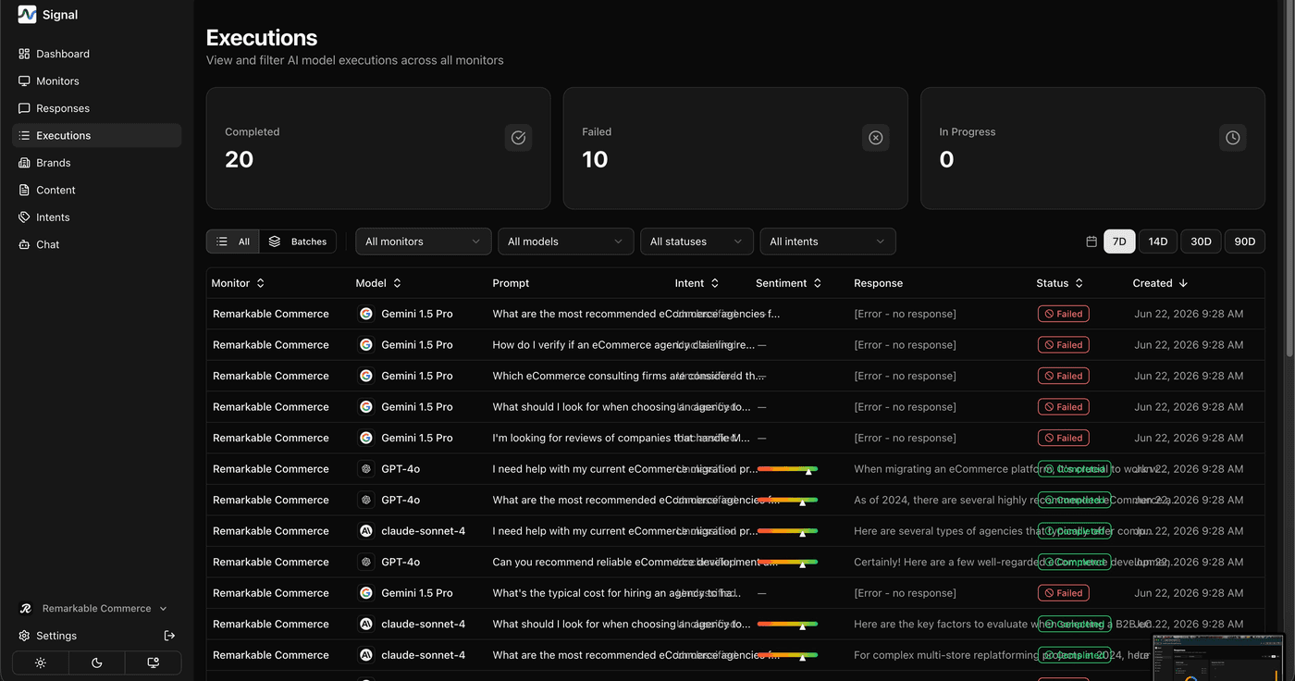Click sentiment bar on first GPT-4o row
This screenshot has width=1295, height=681.
point(787,469)
